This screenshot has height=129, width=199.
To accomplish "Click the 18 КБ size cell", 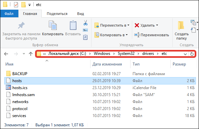I will click(190, 116).
